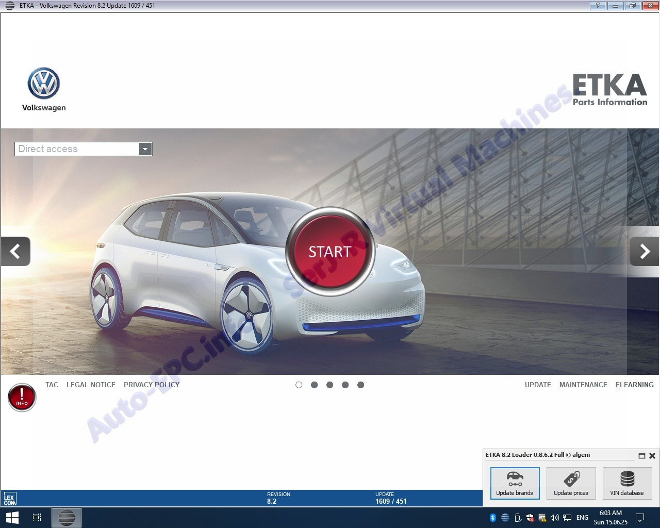660x528 pixels.
Task: Click inside the Direct access field
Action: tap(76, 149)
